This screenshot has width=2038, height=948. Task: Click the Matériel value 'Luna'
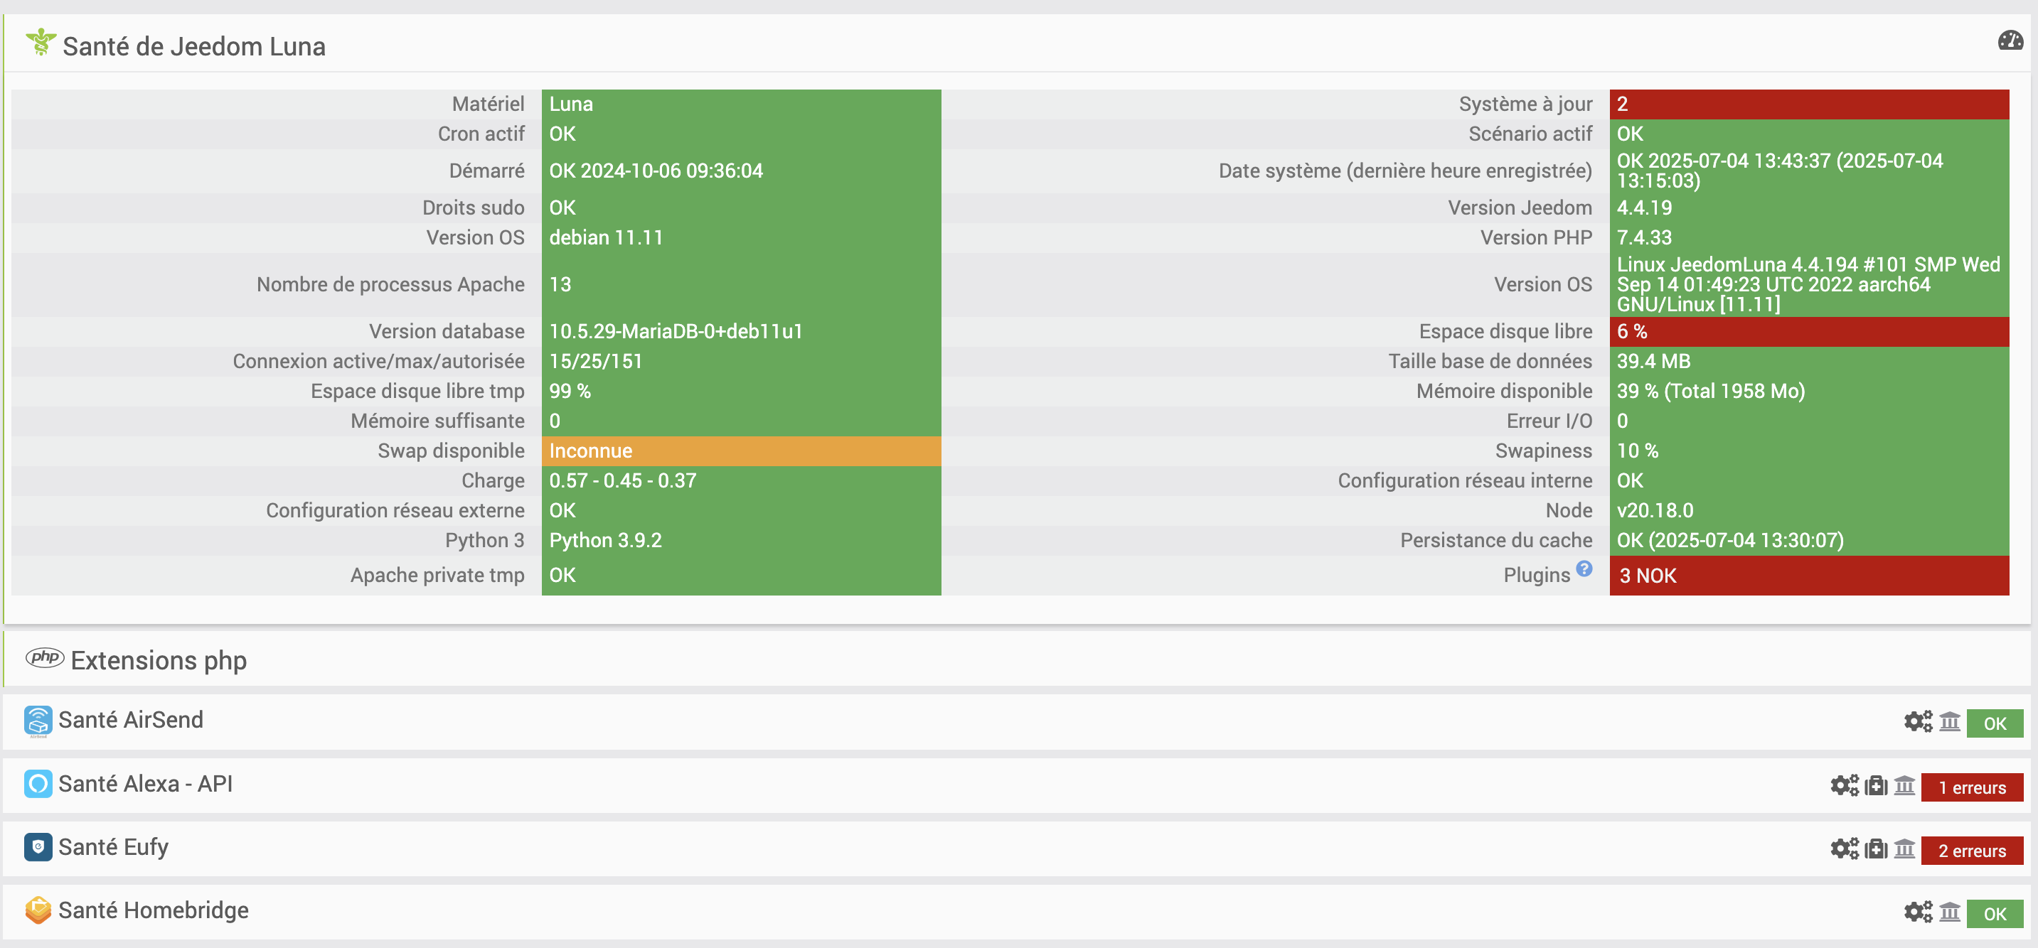[x=741, y=104]
